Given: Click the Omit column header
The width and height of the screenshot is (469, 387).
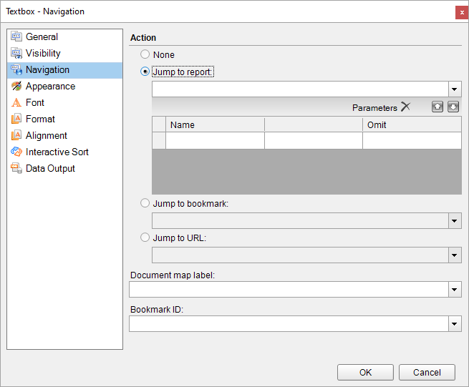Looking at the screenshot, I should (412, 124).
